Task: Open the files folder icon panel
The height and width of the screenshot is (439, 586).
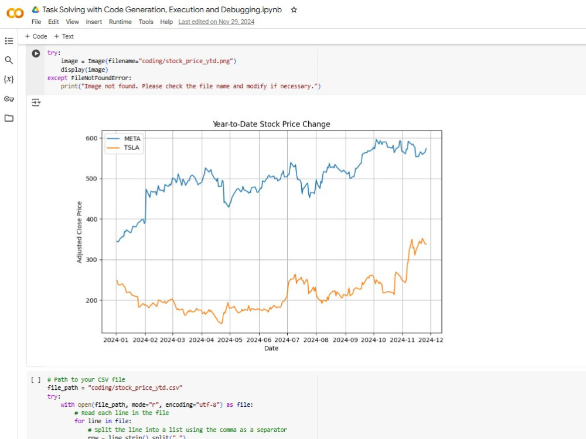Action: [9, 118]
